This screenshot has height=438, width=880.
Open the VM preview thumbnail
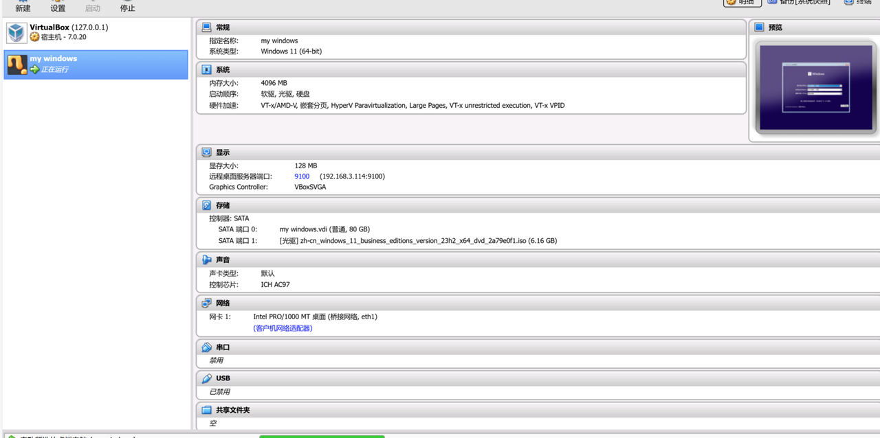click(x=816, y=87)
